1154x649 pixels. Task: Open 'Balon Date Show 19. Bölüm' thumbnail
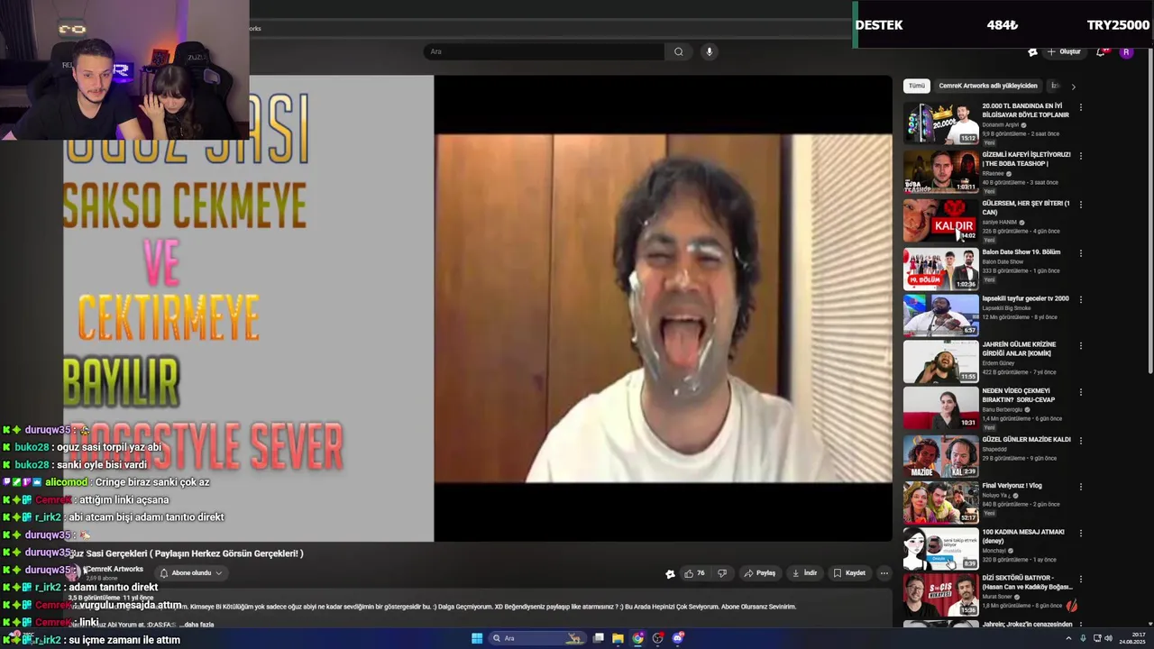point(940,270)
